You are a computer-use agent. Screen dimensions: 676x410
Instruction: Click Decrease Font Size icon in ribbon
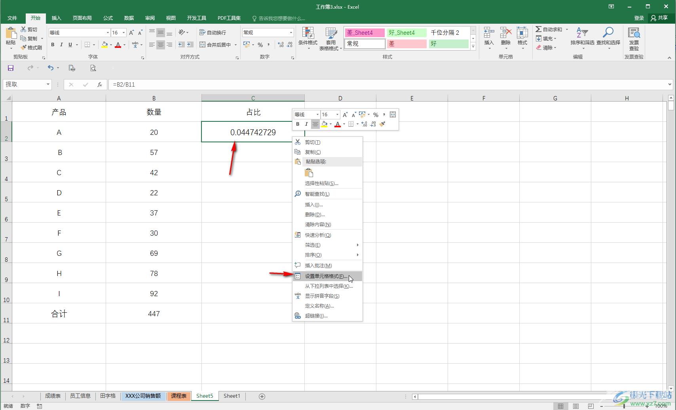140,32
